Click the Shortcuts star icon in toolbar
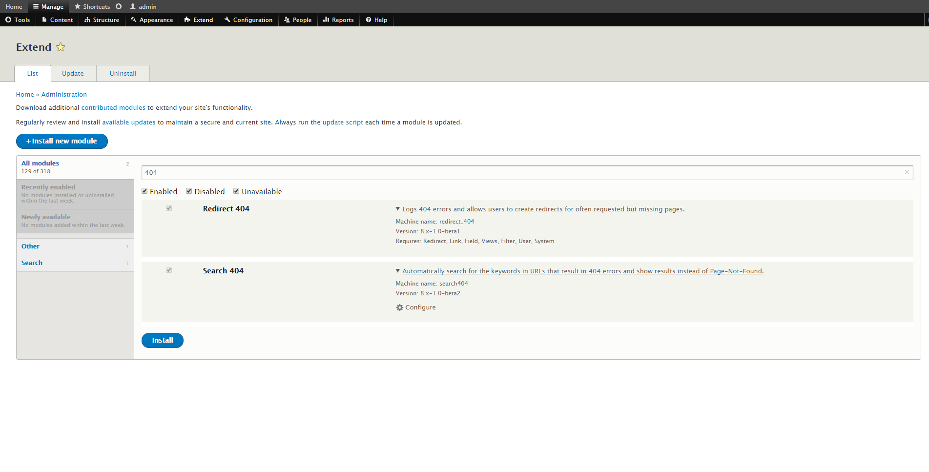This screenshot has height=472, width=929. tap(78, 6)
